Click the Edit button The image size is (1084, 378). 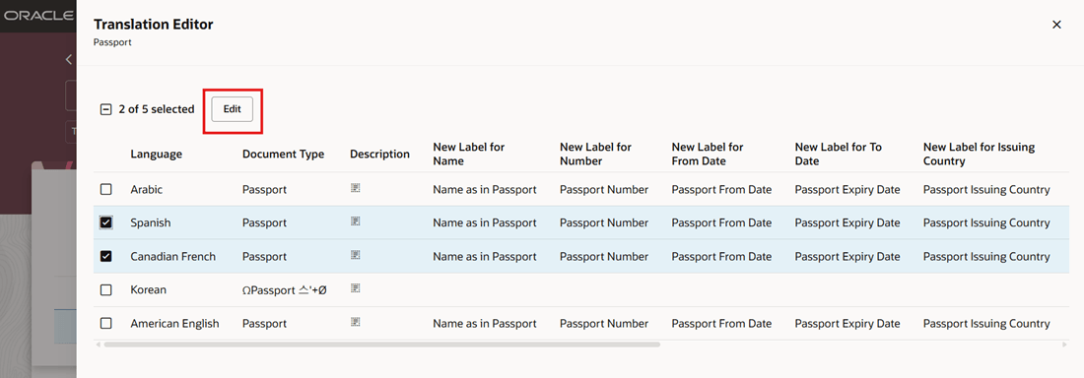click(x=232, y=109)
